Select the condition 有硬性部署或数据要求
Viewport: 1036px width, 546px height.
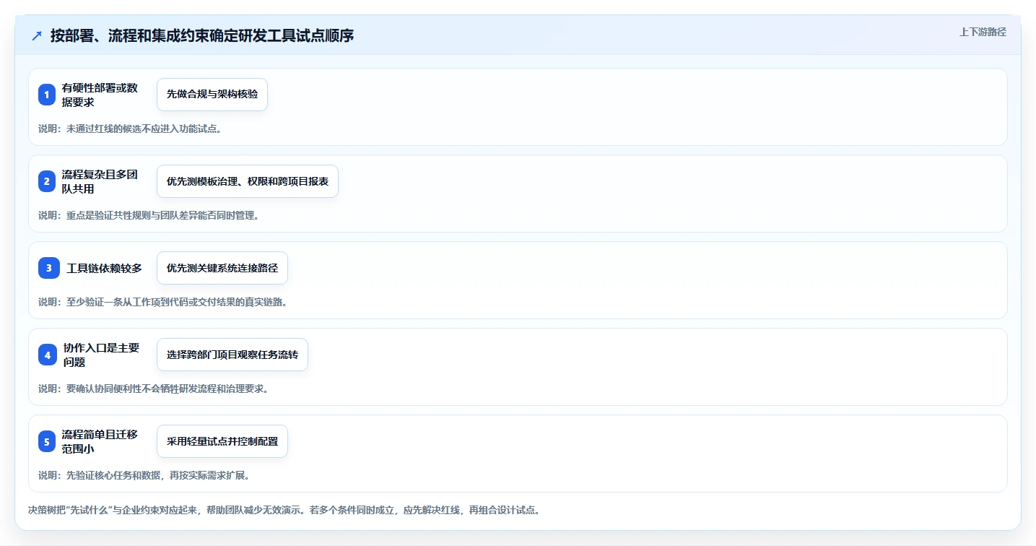100,95
